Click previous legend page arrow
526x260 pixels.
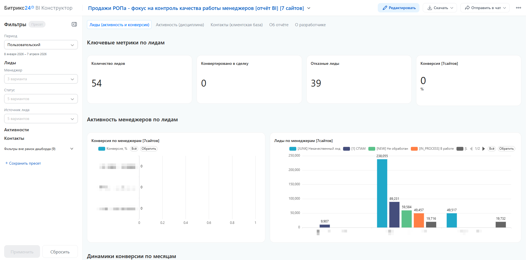(x=471, y=149)
